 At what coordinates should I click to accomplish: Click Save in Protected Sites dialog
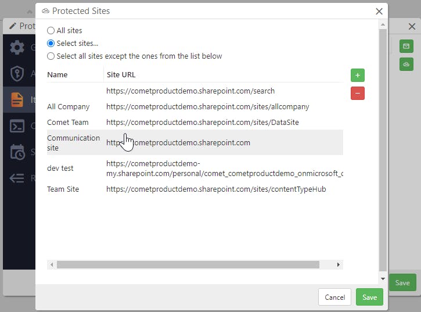pos(369,297)
